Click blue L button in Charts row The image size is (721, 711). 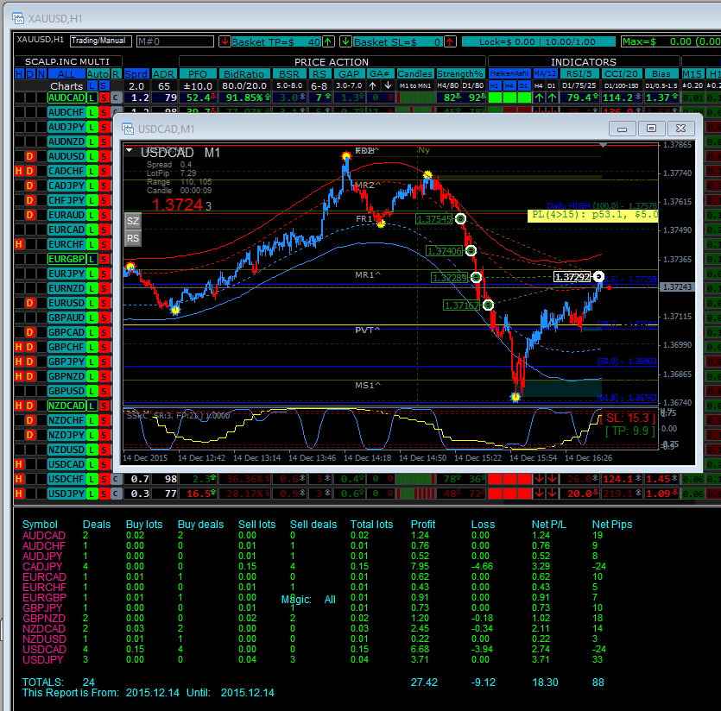[92, 85]
